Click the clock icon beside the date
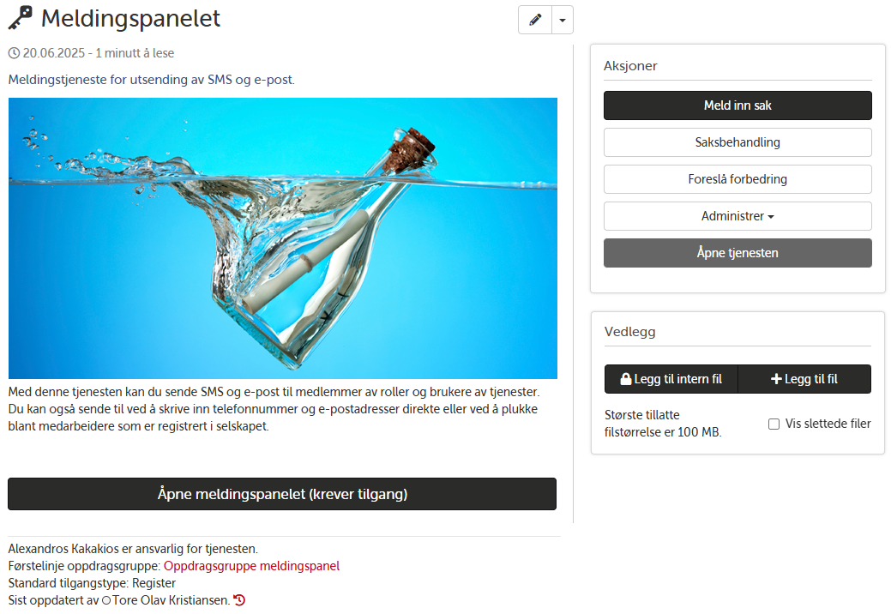Viewport: 891px width, 614px height. [x=15, y=53]
